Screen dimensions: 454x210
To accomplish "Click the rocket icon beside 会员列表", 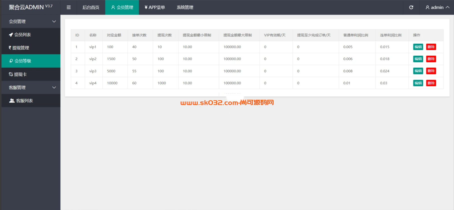I will pyautogui.click(x=11, y=35).
